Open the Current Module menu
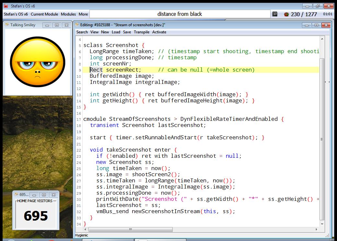337x241 pixels. [44, 14]
